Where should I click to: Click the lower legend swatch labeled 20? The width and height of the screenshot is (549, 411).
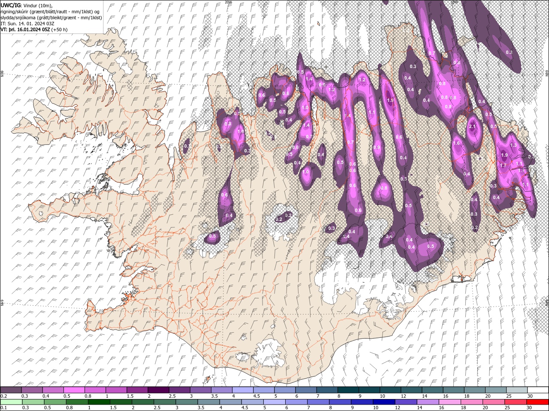point(494,402)
